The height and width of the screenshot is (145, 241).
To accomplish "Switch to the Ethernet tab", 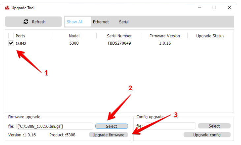I will 101,22.
